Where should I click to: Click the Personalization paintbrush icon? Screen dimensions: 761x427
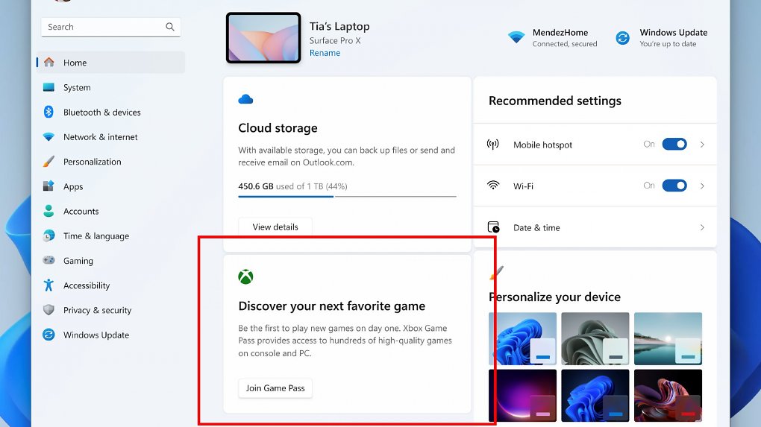[x=48, y=162]
